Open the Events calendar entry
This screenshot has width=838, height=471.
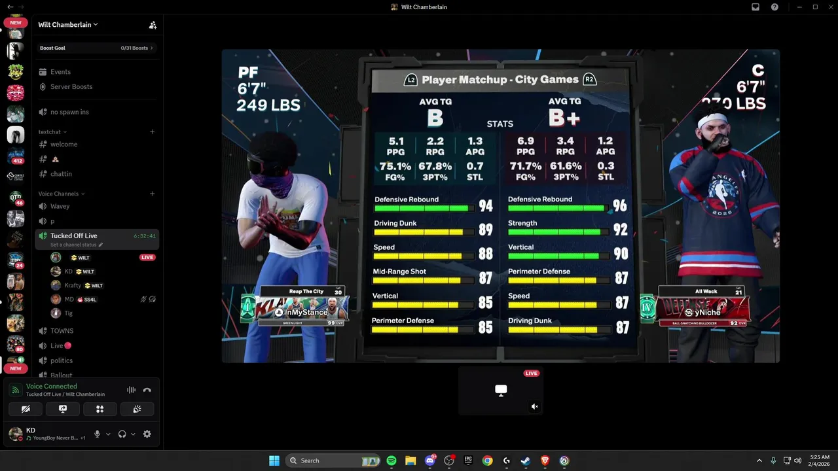pyautogui.click(x=97, y=72)
